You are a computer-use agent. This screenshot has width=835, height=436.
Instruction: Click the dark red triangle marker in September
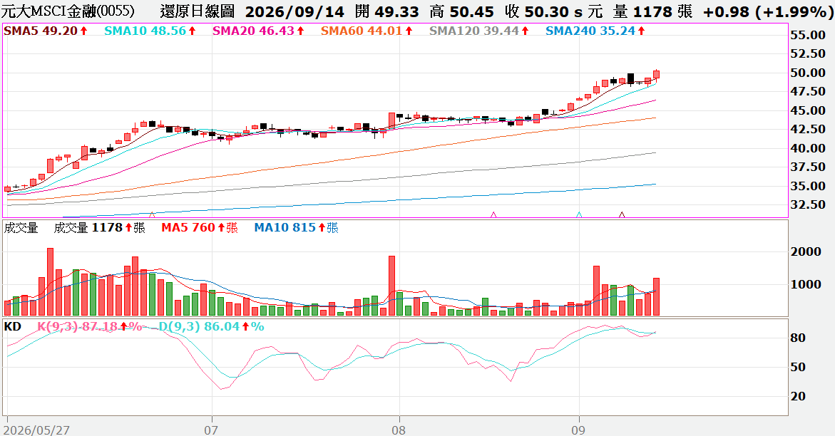click(x=622, y=214)
